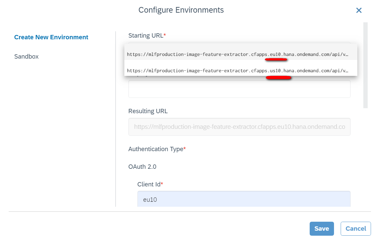Click the greyed Resulting URL field
381x249 pixels.
[x=239, y=127]
